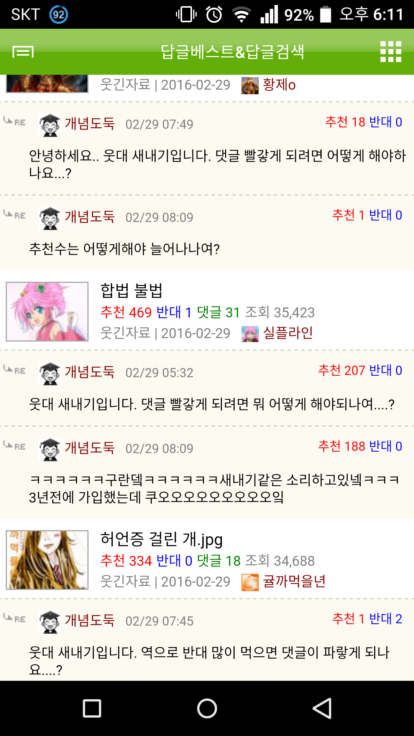Image resolution: width=414 pixels, height=736 pixels.
Task: Tap author name 황제o
Action: [x=279, y=85]
